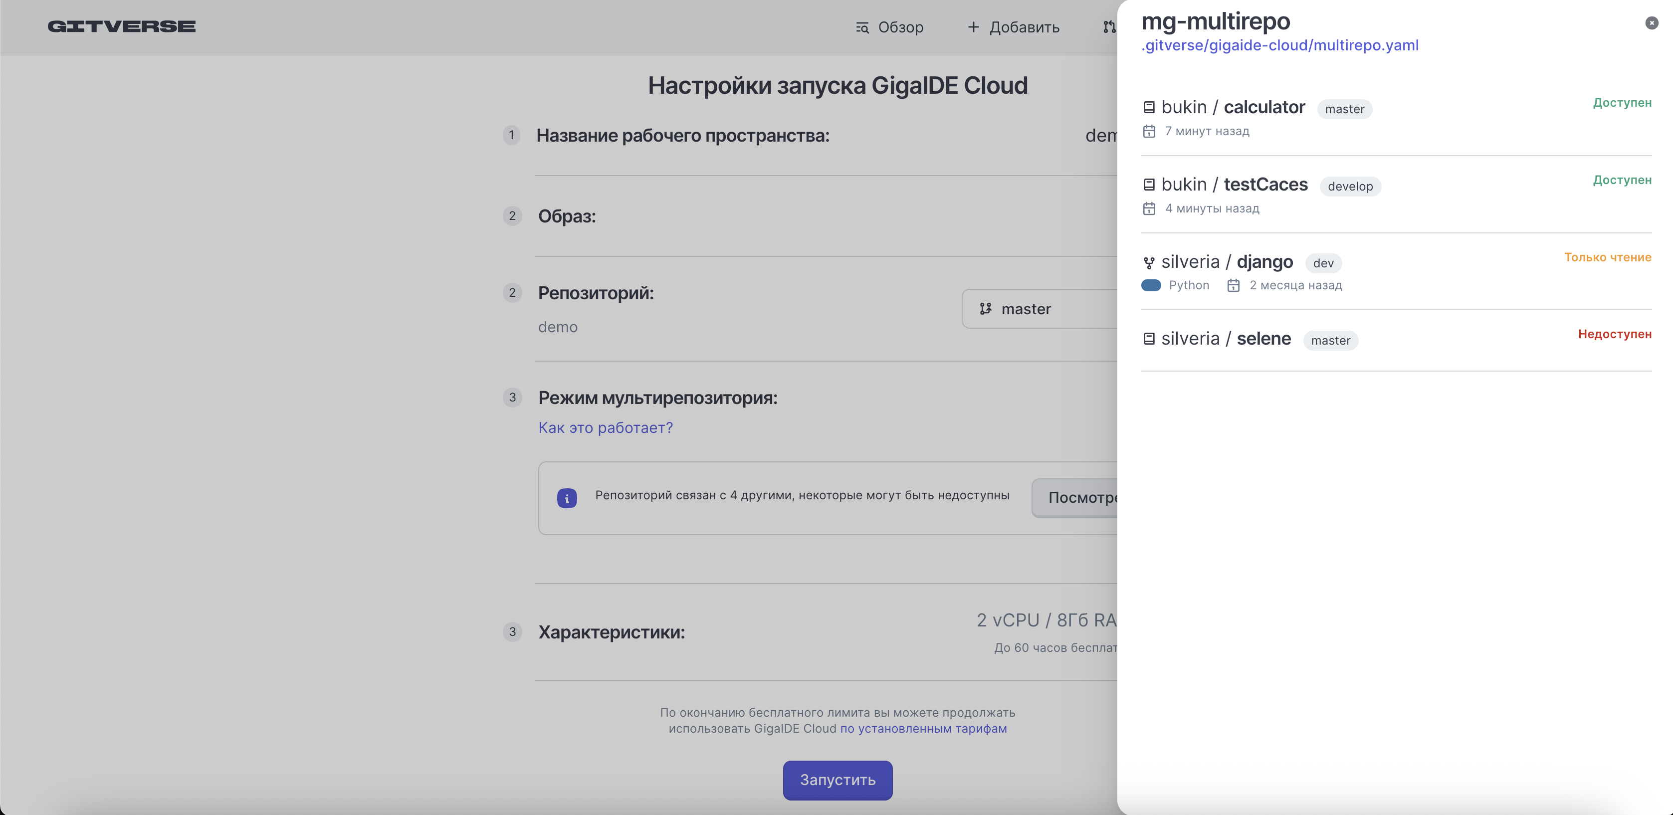Viewport: 1673px width, 815px height.
Task: Click До 60 часов бесплатно text
Action: [1055, 647]
